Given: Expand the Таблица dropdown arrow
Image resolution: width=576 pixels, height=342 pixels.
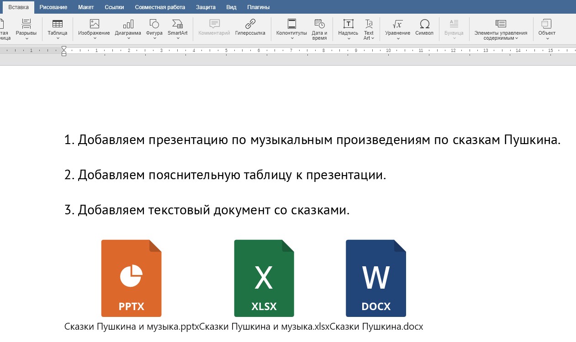Looking at the screenshot, I should 58,38.
